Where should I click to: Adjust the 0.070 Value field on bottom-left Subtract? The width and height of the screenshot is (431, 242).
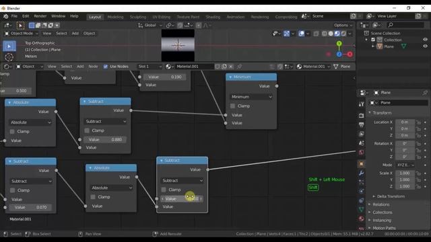30,208
